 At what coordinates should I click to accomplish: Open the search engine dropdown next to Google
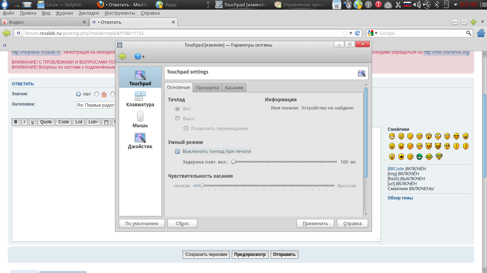376,33
